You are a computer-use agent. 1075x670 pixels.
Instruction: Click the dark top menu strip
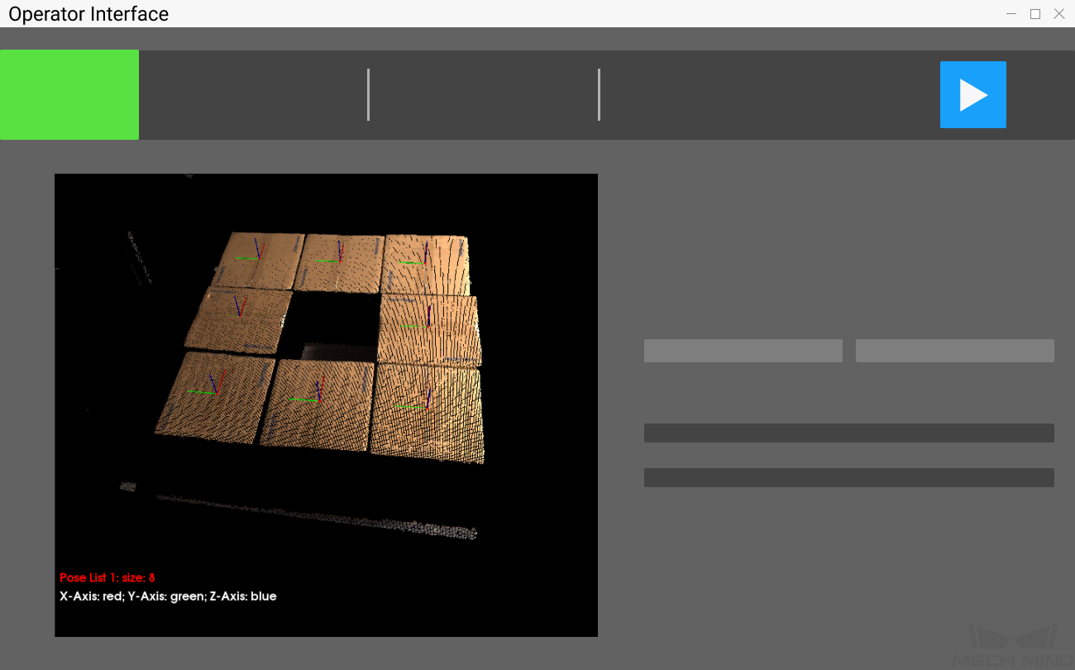[537, 36]
